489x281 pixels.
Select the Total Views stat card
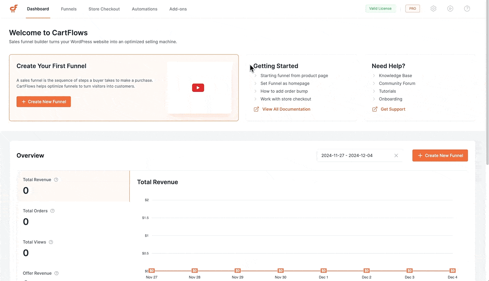tap(73, 249)
